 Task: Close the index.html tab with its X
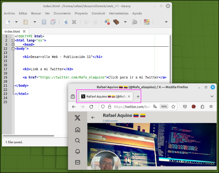pos(24,31)
